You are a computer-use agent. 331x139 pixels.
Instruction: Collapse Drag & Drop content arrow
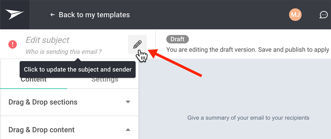128,129
